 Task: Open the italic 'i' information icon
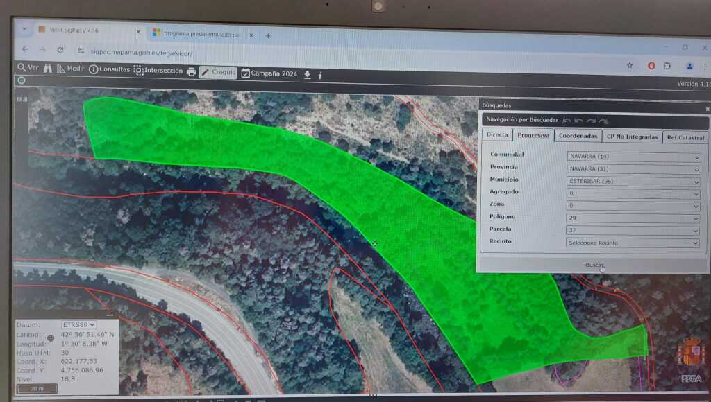[319, 75]
